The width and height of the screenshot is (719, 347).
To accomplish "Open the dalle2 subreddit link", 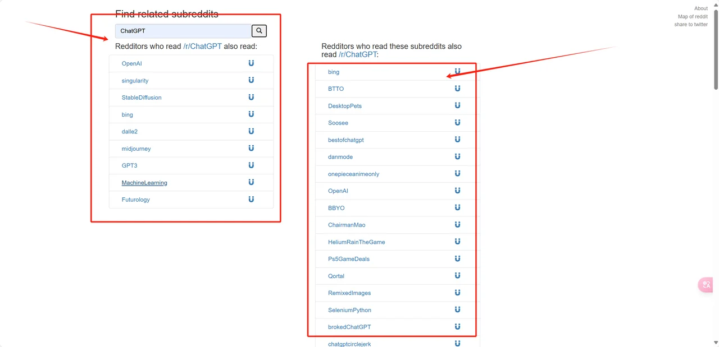I will coord(130,132).
